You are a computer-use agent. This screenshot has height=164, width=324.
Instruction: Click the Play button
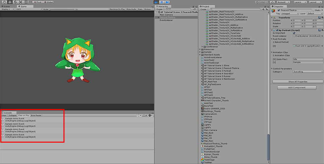click(x=156, y=2)
